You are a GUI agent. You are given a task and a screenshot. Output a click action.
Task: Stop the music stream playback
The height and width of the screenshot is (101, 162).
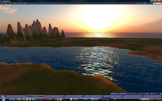[133, 94]
